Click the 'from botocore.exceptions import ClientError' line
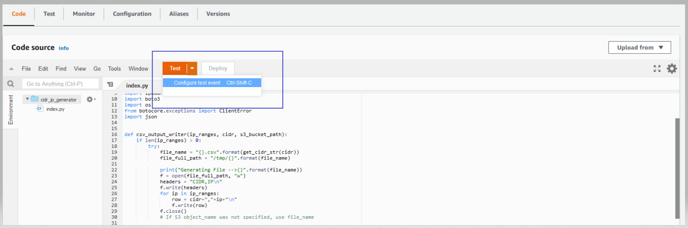 tap(188, 111)
